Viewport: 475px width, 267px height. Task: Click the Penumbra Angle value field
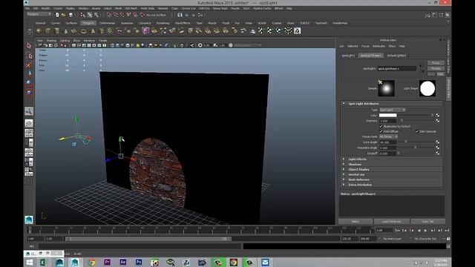(x=387, y=148)
